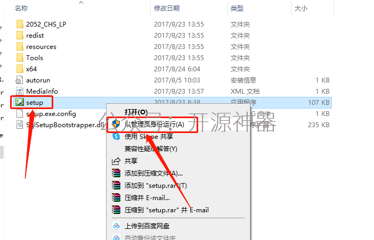Sort files by 名称 column header

coord(21,9)
